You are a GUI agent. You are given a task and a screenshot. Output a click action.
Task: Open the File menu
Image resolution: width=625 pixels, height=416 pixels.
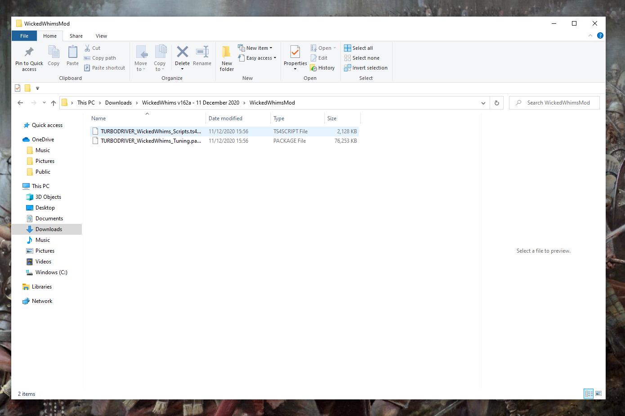[x=24, y=35]
